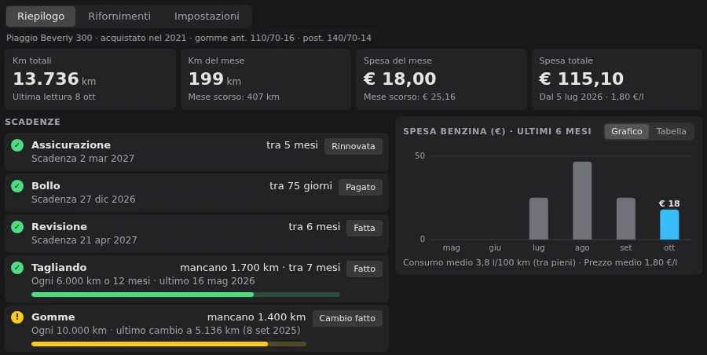Click the Rinnovata button for Assicurazione

pos(353,146)
